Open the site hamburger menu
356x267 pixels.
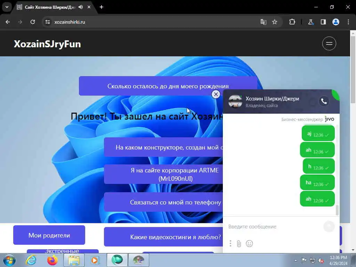tap(329, 43)
